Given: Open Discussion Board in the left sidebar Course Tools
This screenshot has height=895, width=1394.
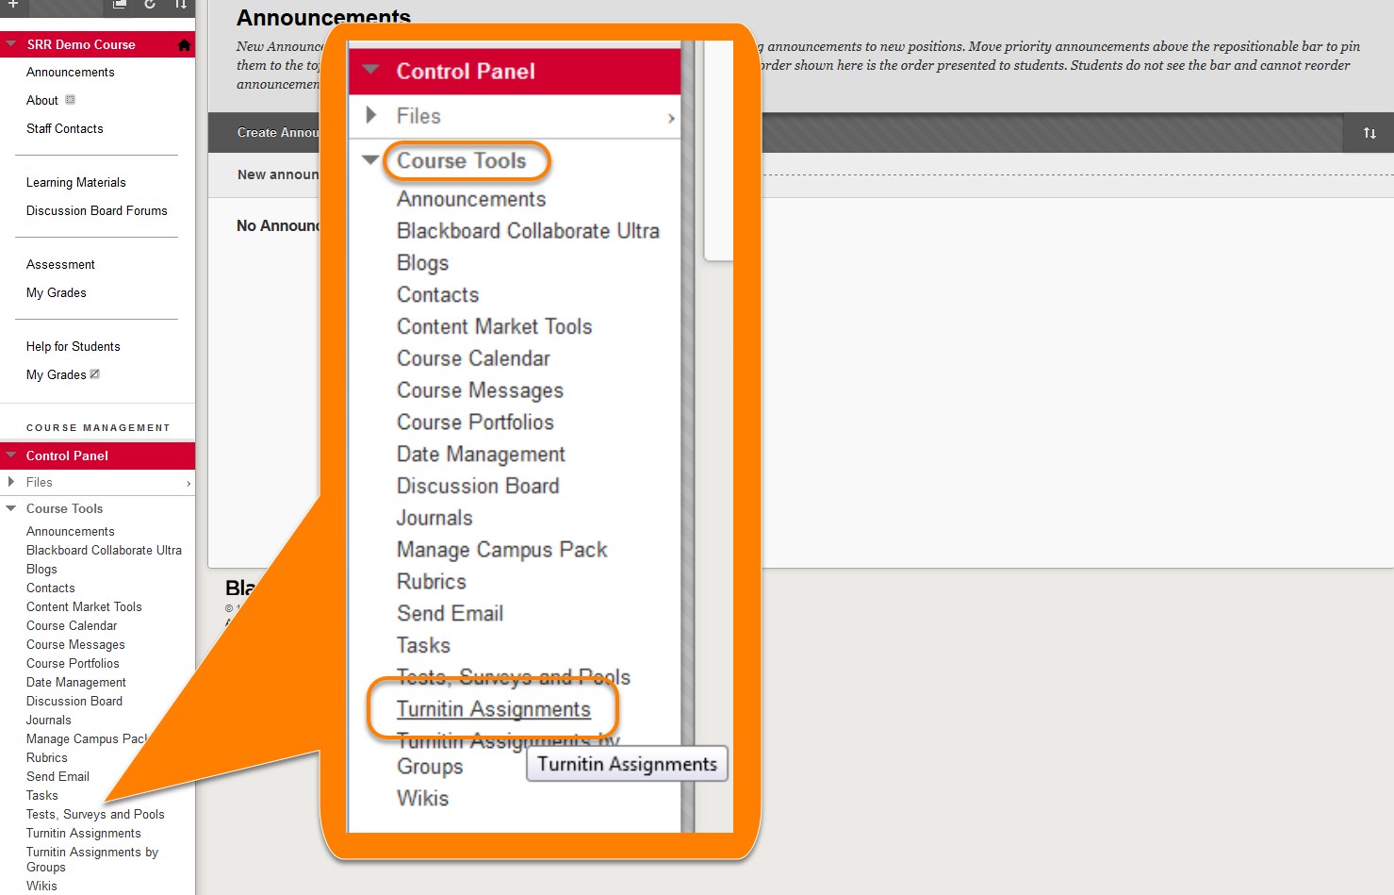Looking at the screenshot, I should (74, 702).
